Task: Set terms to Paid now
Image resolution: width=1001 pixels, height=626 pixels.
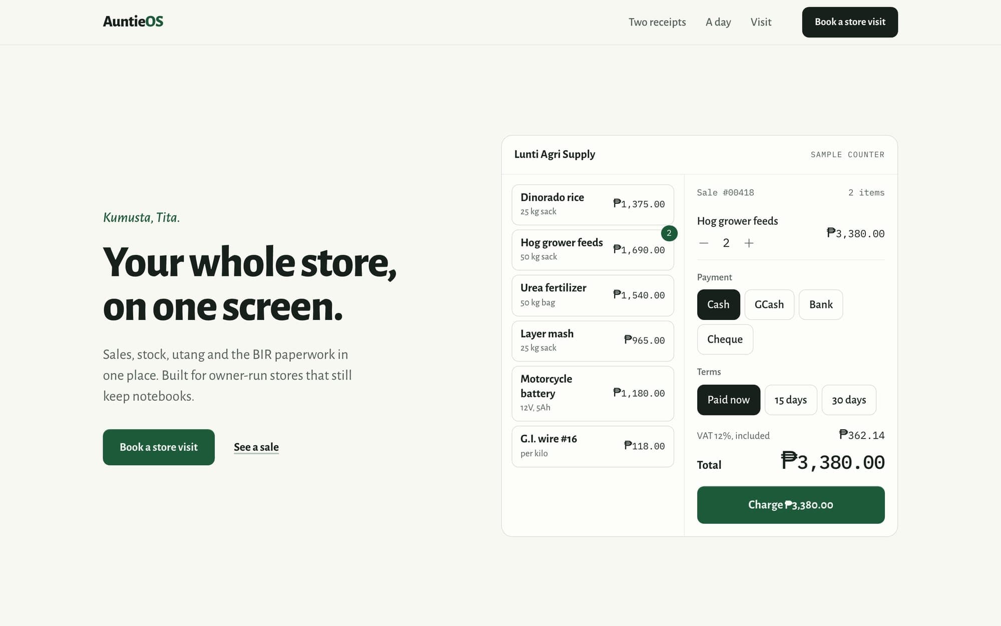Action: click(x=728, y=400)
